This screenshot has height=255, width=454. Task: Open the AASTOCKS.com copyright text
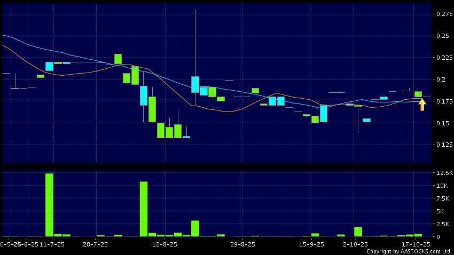409,251
